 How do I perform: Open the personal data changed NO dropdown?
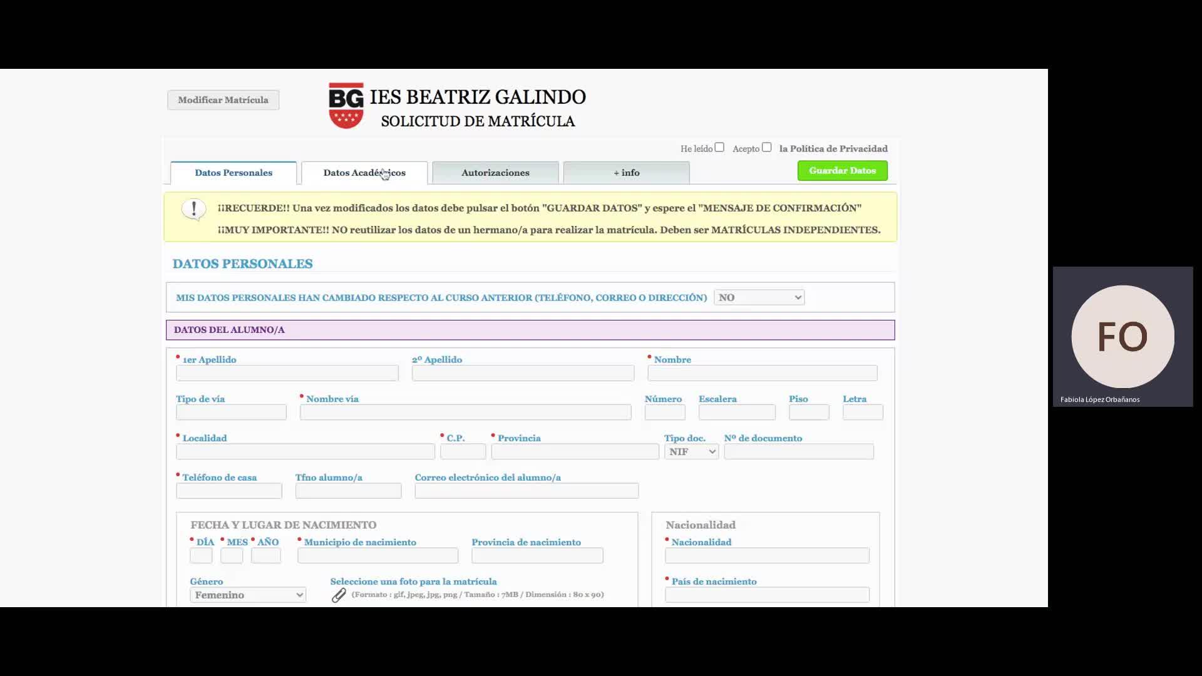pos(759,297)
